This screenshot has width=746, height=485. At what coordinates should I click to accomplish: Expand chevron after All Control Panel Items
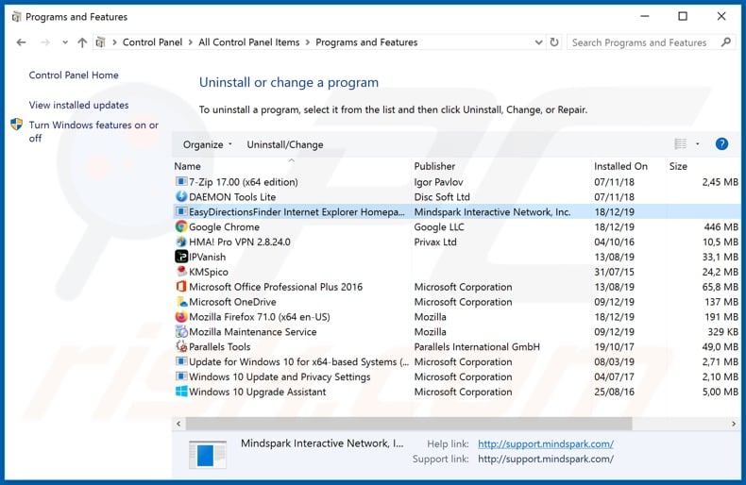tap(307, 42)
